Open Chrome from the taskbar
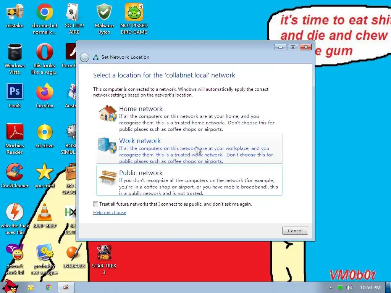The image size is (391, 293). point(48,288)
